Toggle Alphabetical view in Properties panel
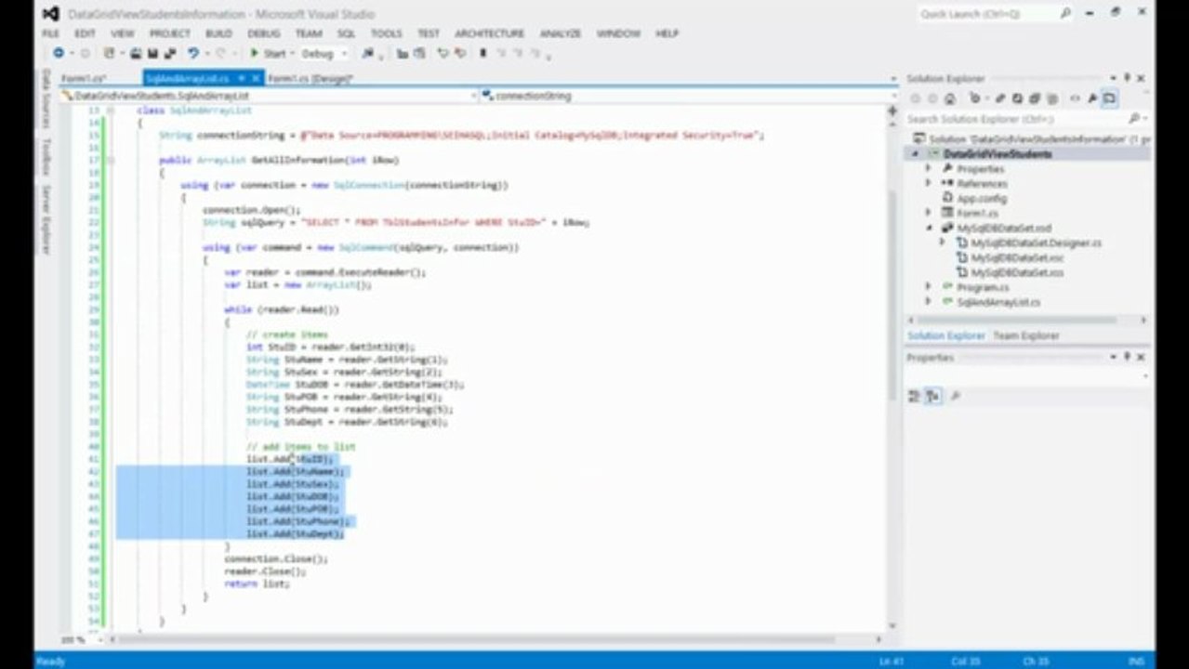1189x669 pixels. tap(933, 396)
